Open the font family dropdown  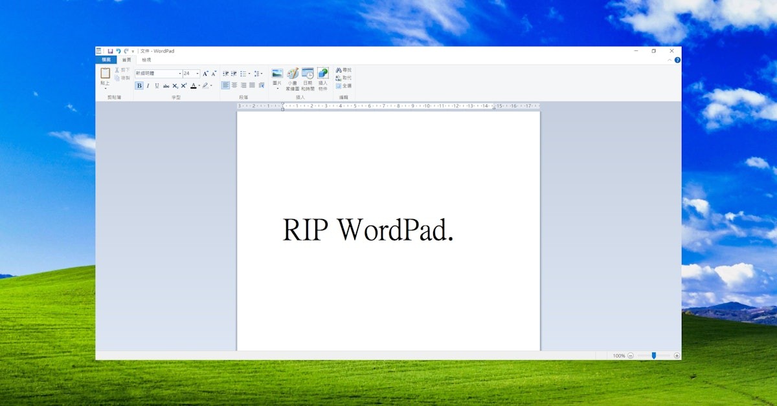179,74
